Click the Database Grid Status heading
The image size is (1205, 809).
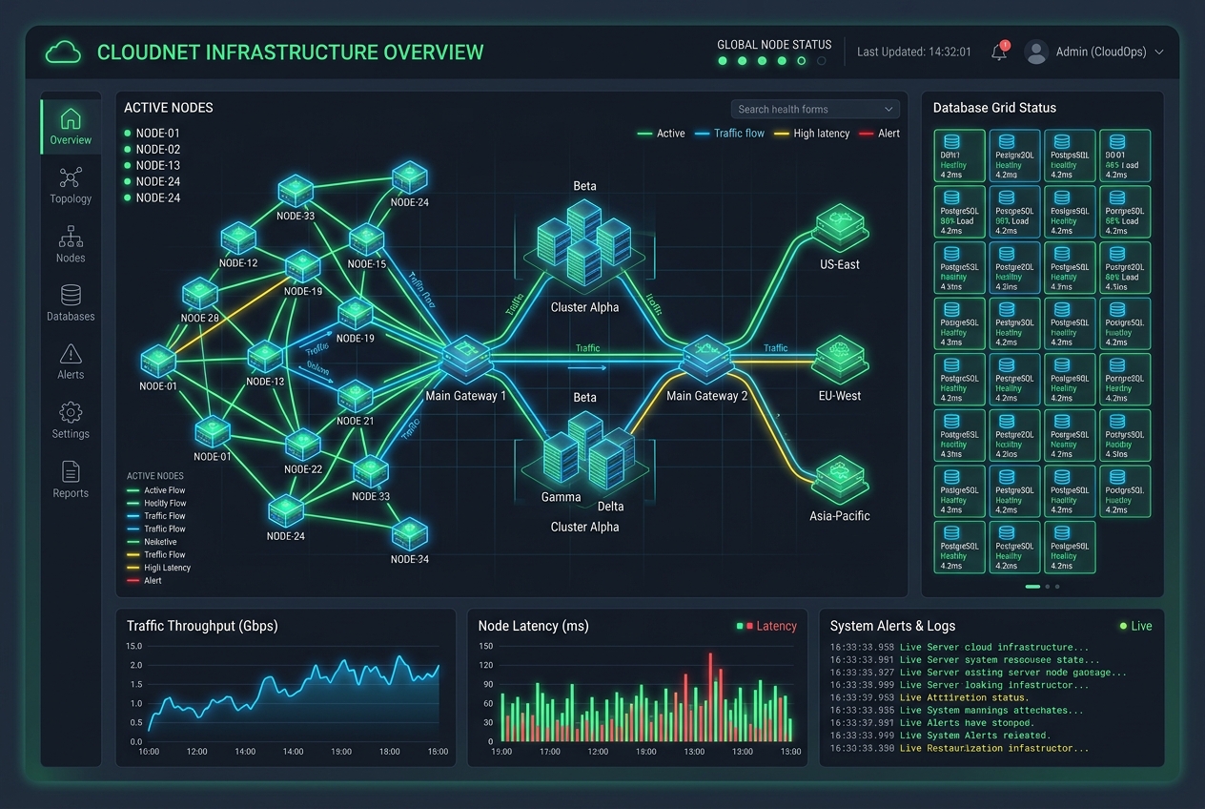click(x=994, y=108)
